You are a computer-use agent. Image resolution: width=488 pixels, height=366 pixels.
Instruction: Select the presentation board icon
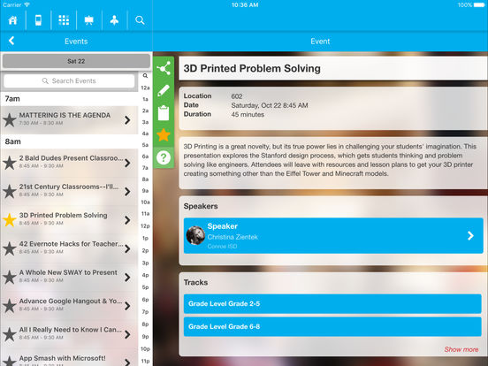click(x=89, y=20)
